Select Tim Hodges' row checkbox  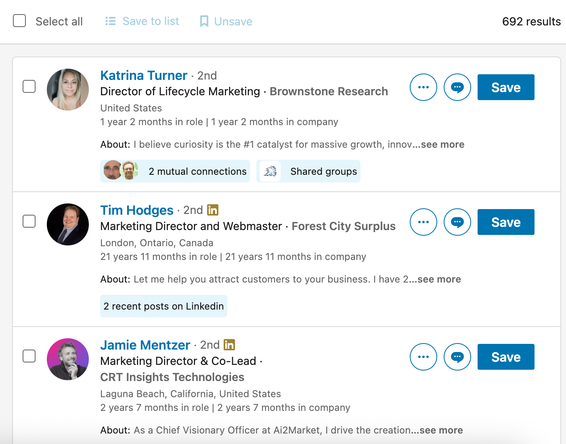29,221
